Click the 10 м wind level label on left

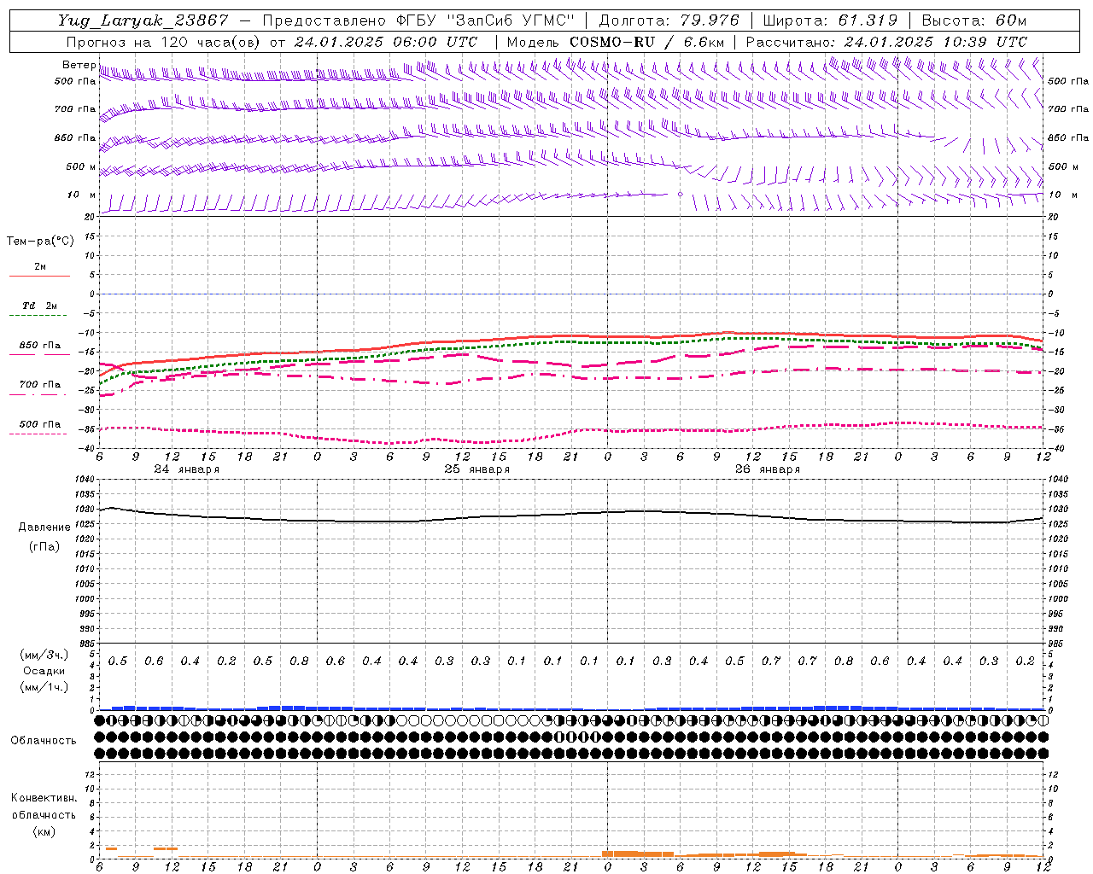[81, 195]
